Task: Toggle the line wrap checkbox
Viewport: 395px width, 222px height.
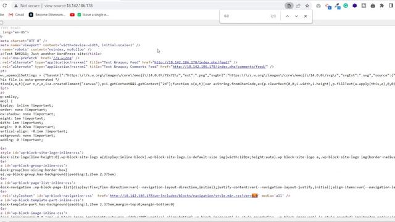Action: [x=1, y=23]
